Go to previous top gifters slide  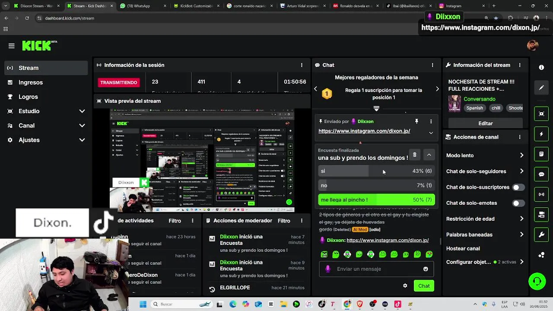point(315,89)
